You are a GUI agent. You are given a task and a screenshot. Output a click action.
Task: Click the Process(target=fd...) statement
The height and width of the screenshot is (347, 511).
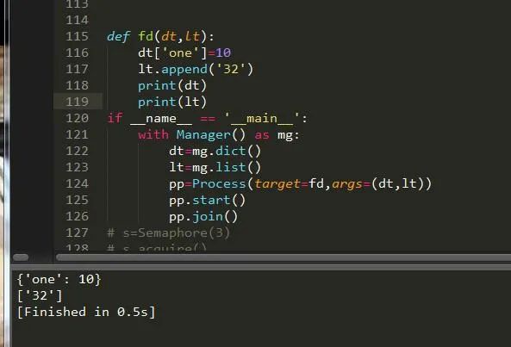[300, 183]
